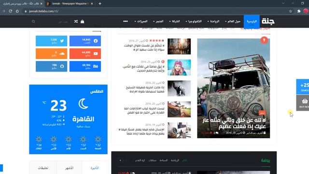
Task: Open the girl in pink hat thumbnail
Action: pos(179,68)
